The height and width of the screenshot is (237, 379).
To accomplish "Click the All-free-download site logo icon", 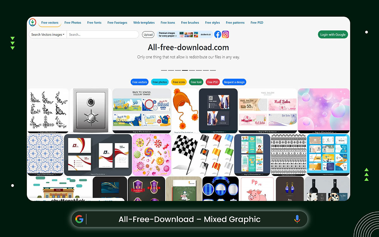I will click(x=33, y=22).
